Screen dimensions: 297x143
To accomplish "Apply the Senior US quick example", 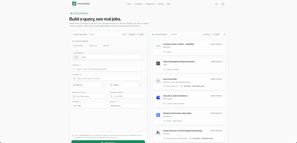I will click(x=94, y=46).
